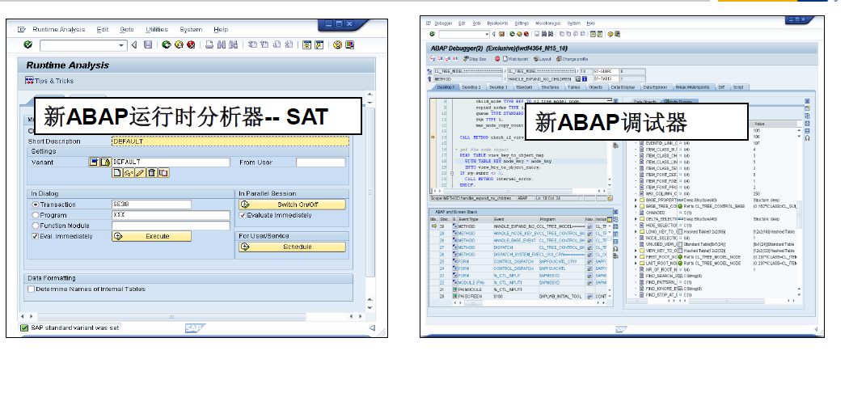Switch to Tables tab in debugger
Screen dimensions: 849x397
pyautogui.click(x=573, y=87)
